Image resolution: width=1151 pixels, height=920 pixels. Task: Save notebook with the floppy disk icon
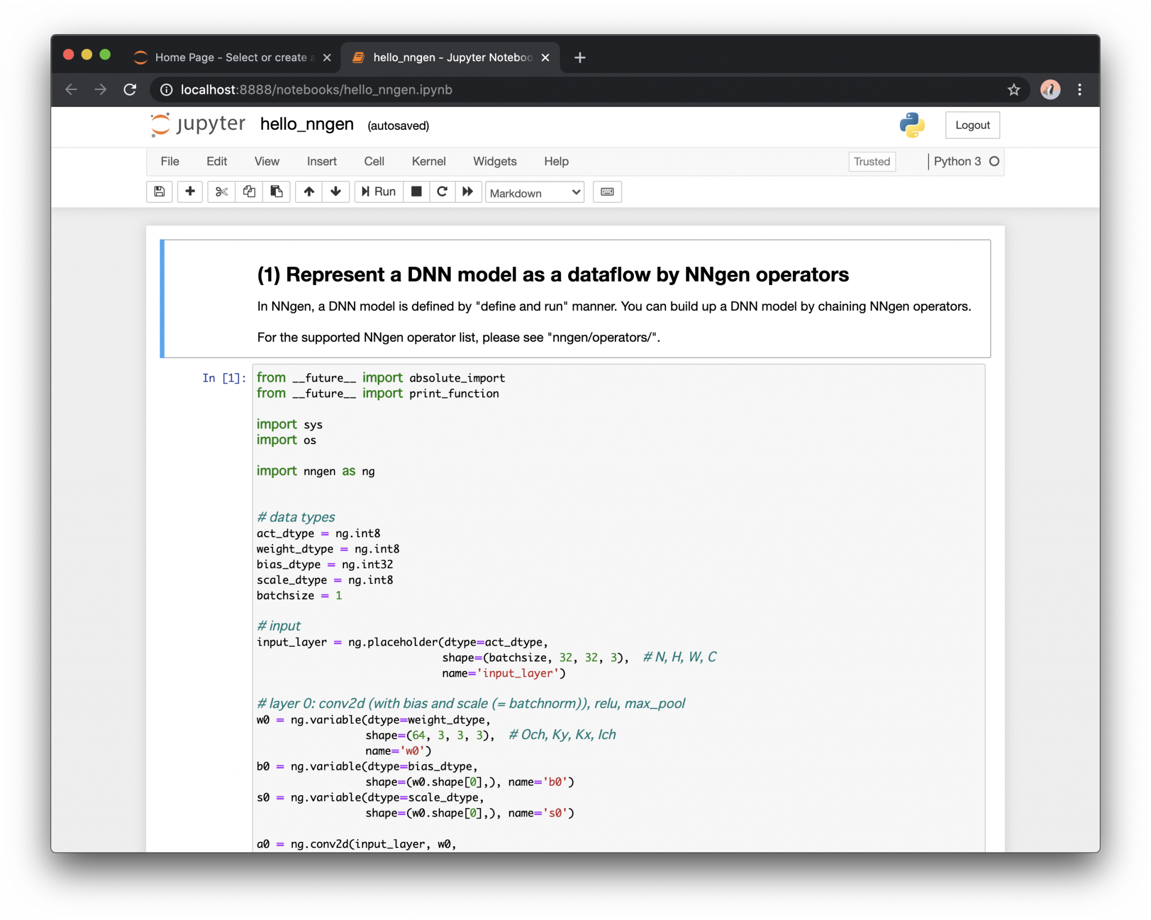pyautogui.click(x=160, y=192)
